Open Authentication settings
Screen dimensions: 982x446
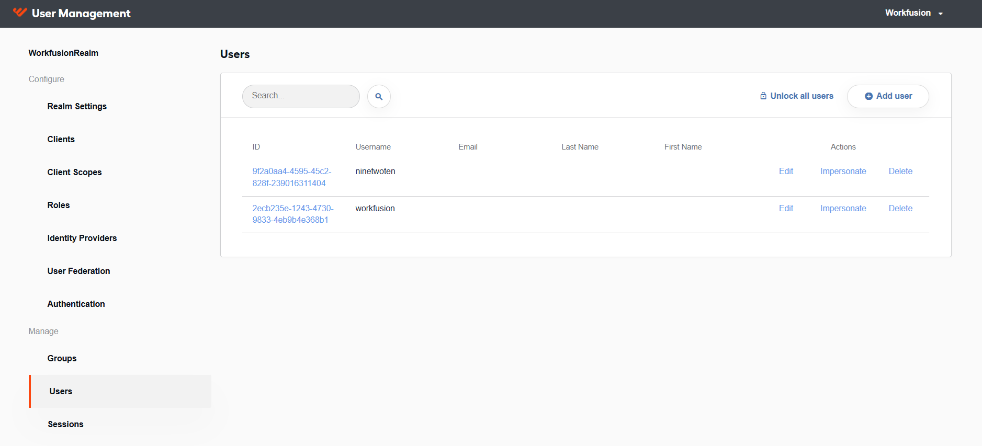click(76, 304)
